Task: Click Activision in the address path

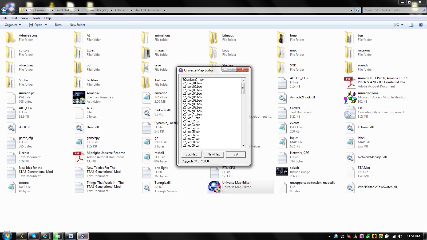Action: pos(121,10)
